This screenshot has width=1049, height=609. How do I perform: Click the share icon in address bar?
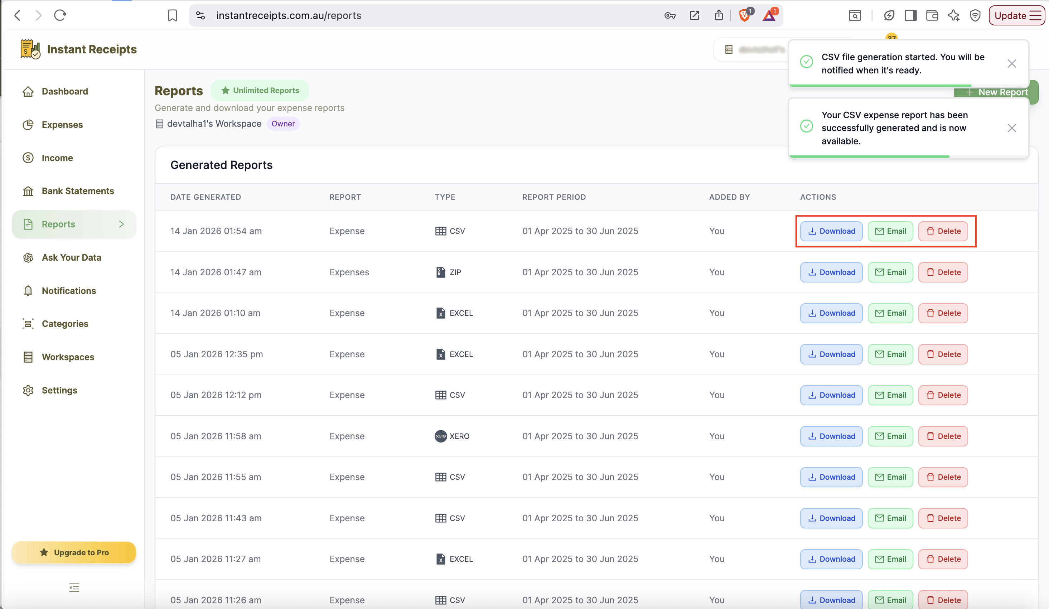click(x=719, y=15)
